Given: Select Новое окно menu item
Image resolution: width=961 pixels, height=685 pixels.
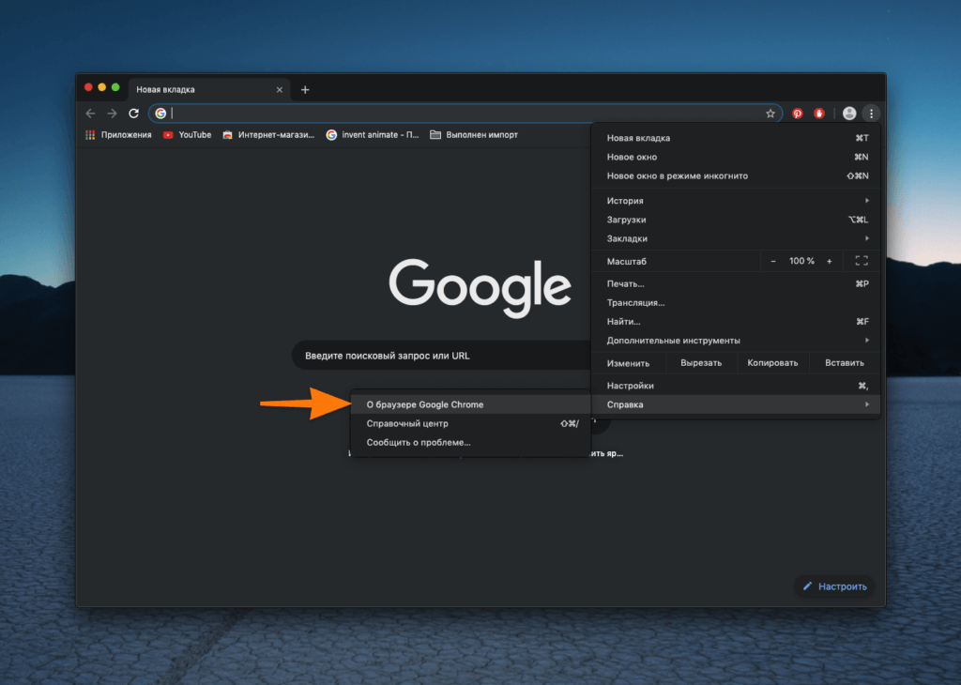Looking at the screenshot, I should click(736, 157).
